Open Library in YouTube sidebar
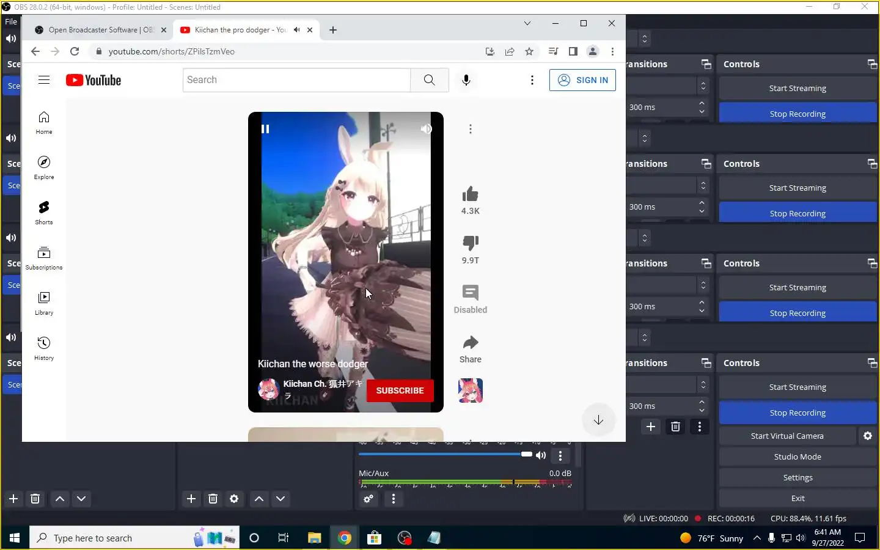The height and width of the screenshot is (550, 880). pos(44,303)
